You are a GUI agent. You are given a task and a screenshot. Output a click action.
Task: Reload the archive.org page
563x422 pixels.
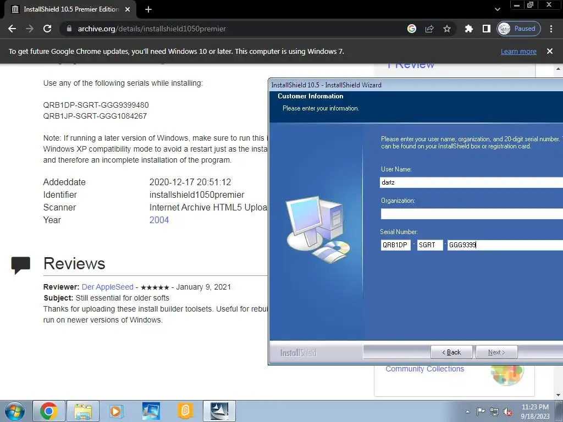pos(47,29)
